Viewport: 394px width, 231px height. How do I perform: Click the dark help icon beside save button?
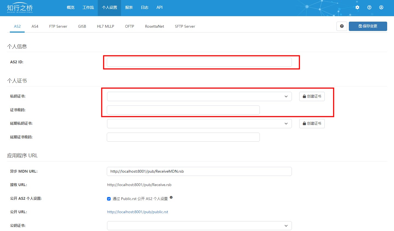(342, 26)
